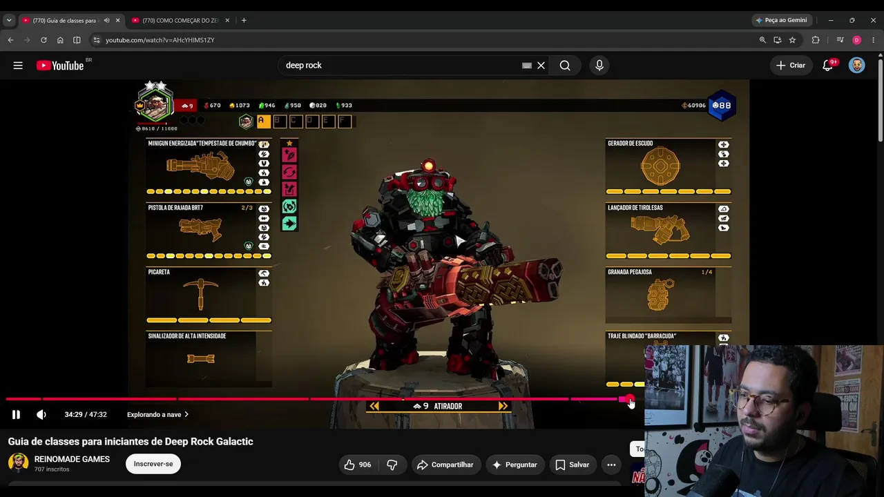Open the REINOMADE GAMES channel name
This screenshot has width=884, height=497.
(x=72, y=459)
